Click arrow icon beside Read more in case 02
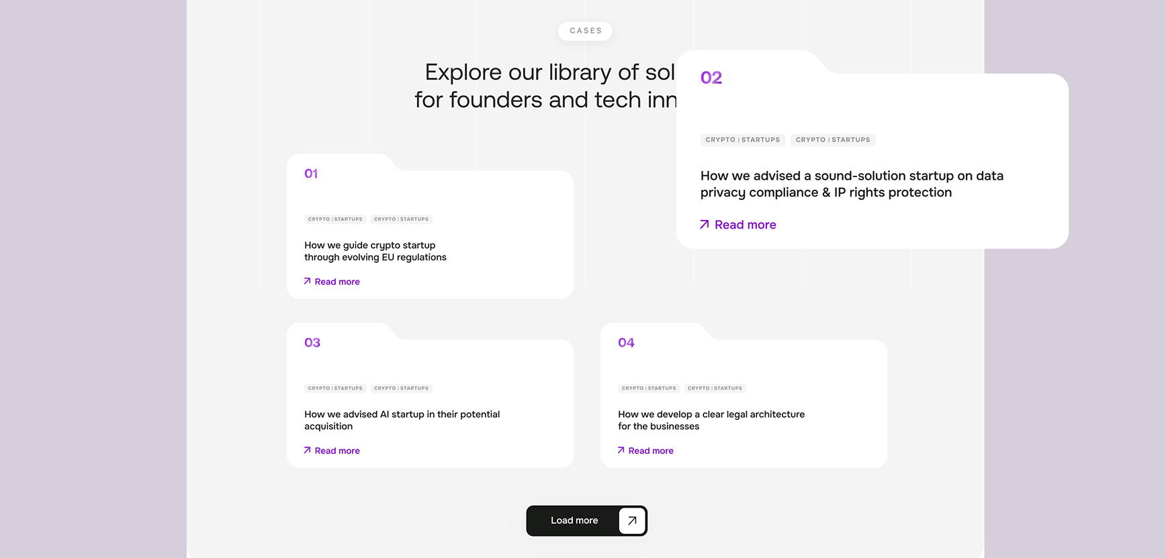The height and width of the screenshot is (558, 1166). (x=704, y=225)
